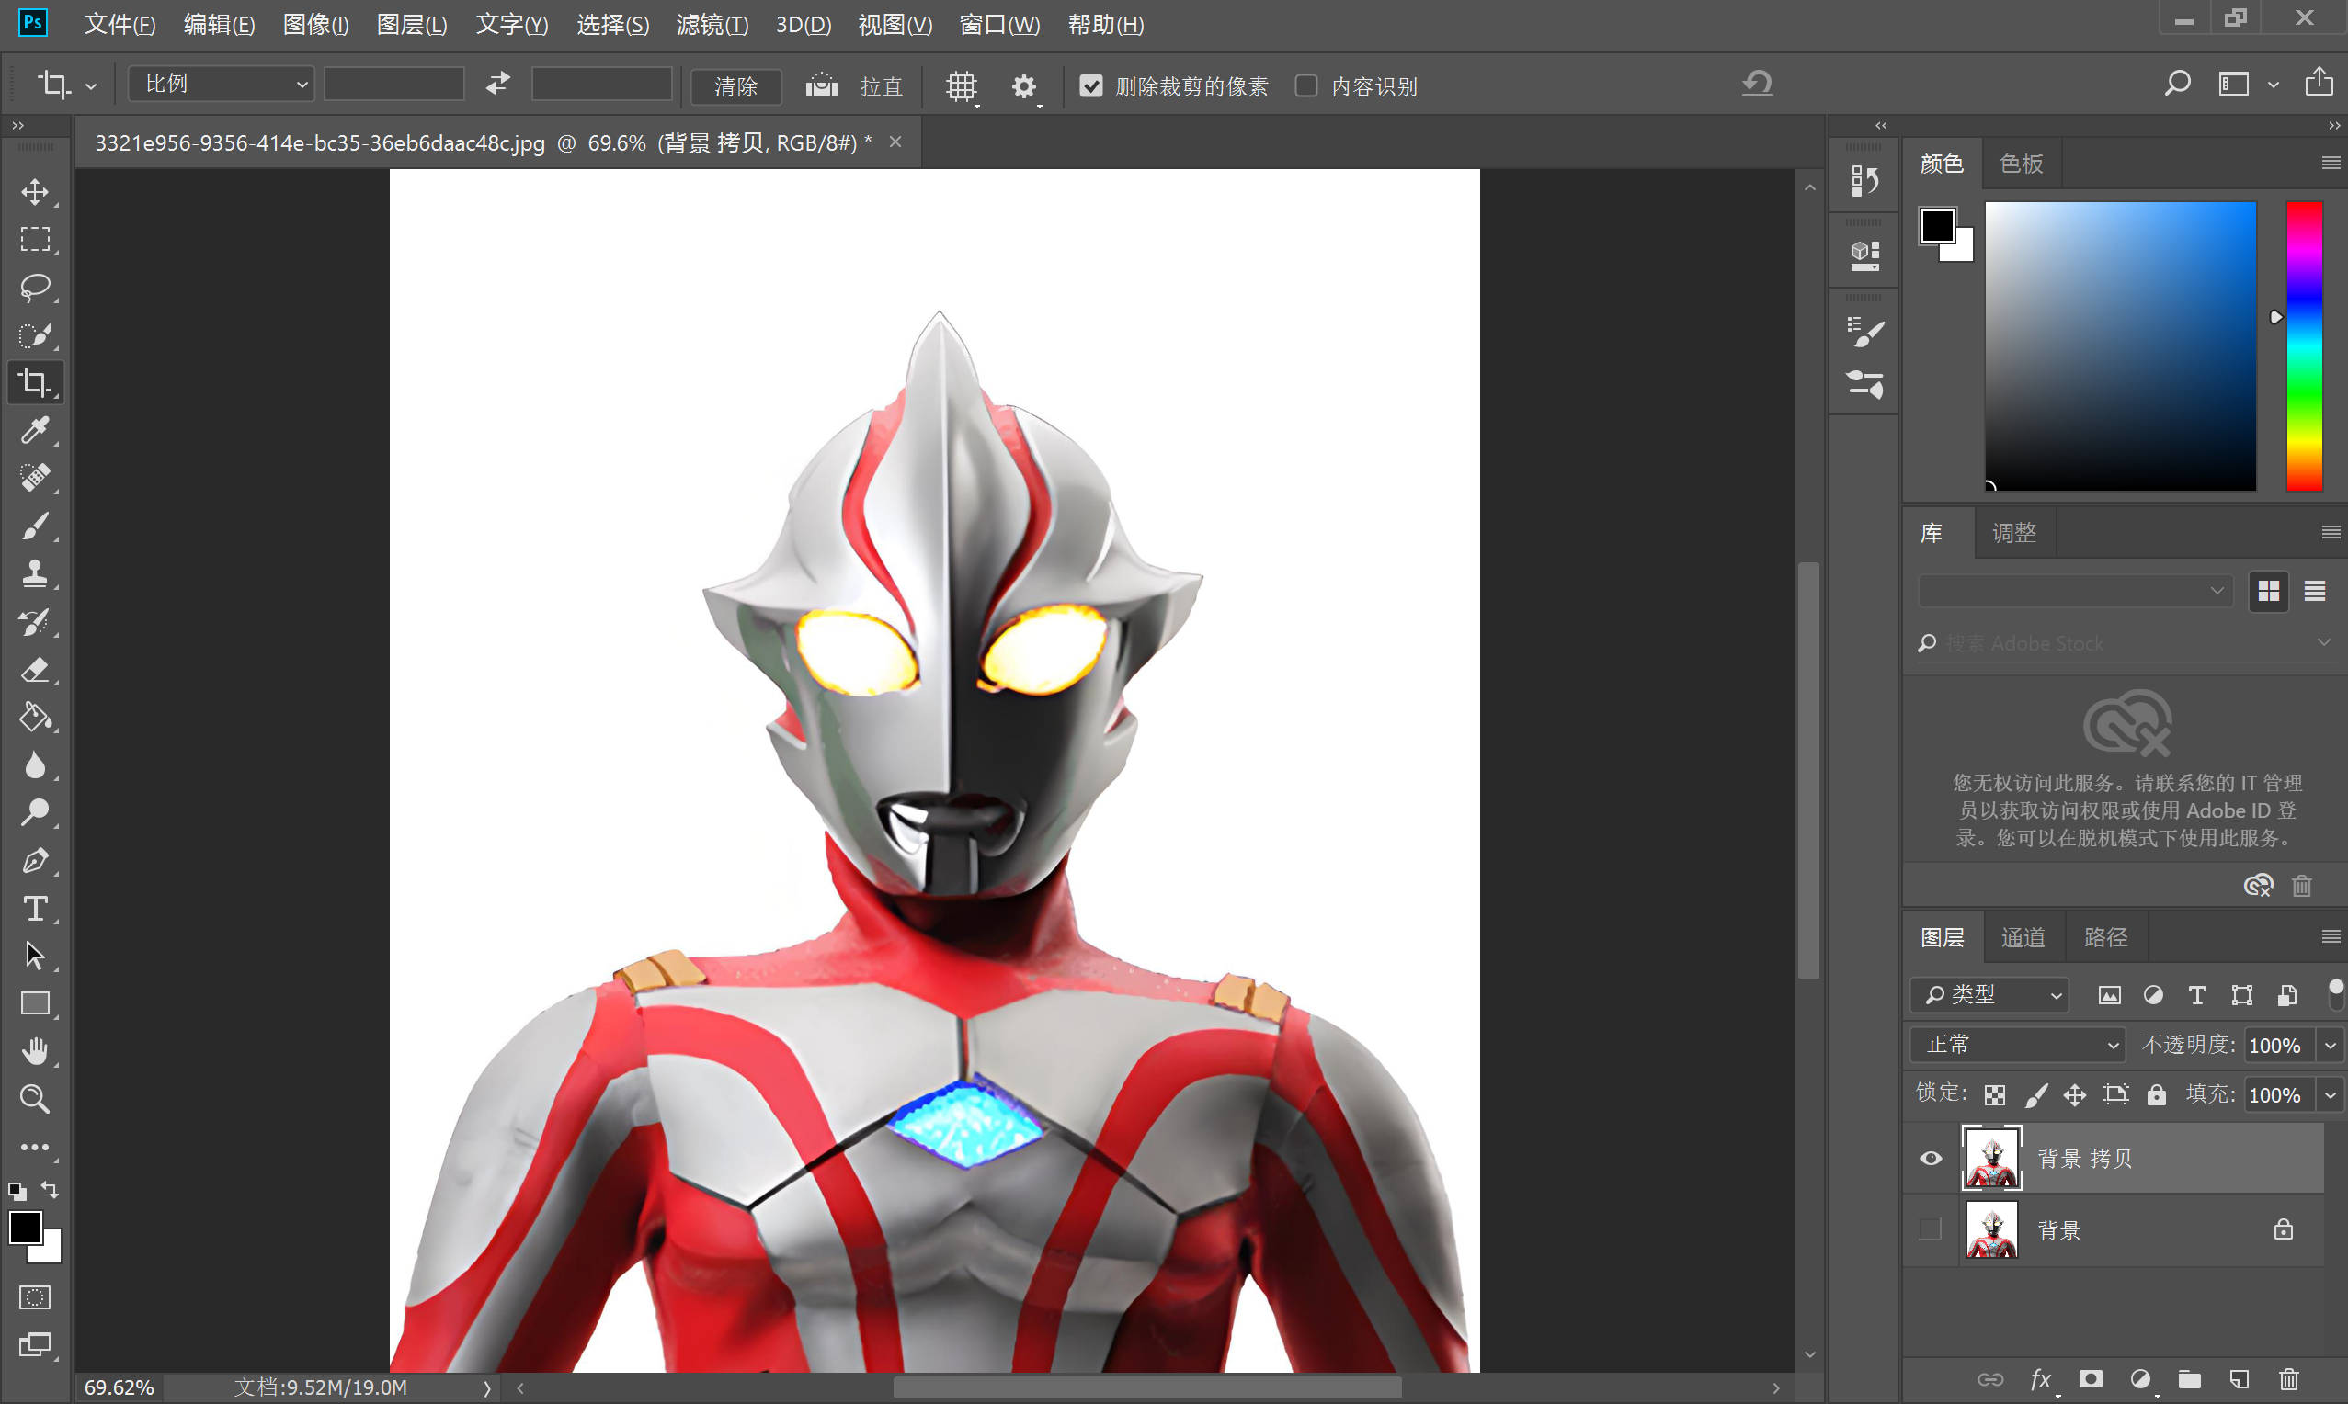Select the Path Selection tool

(x=35, y=956)
